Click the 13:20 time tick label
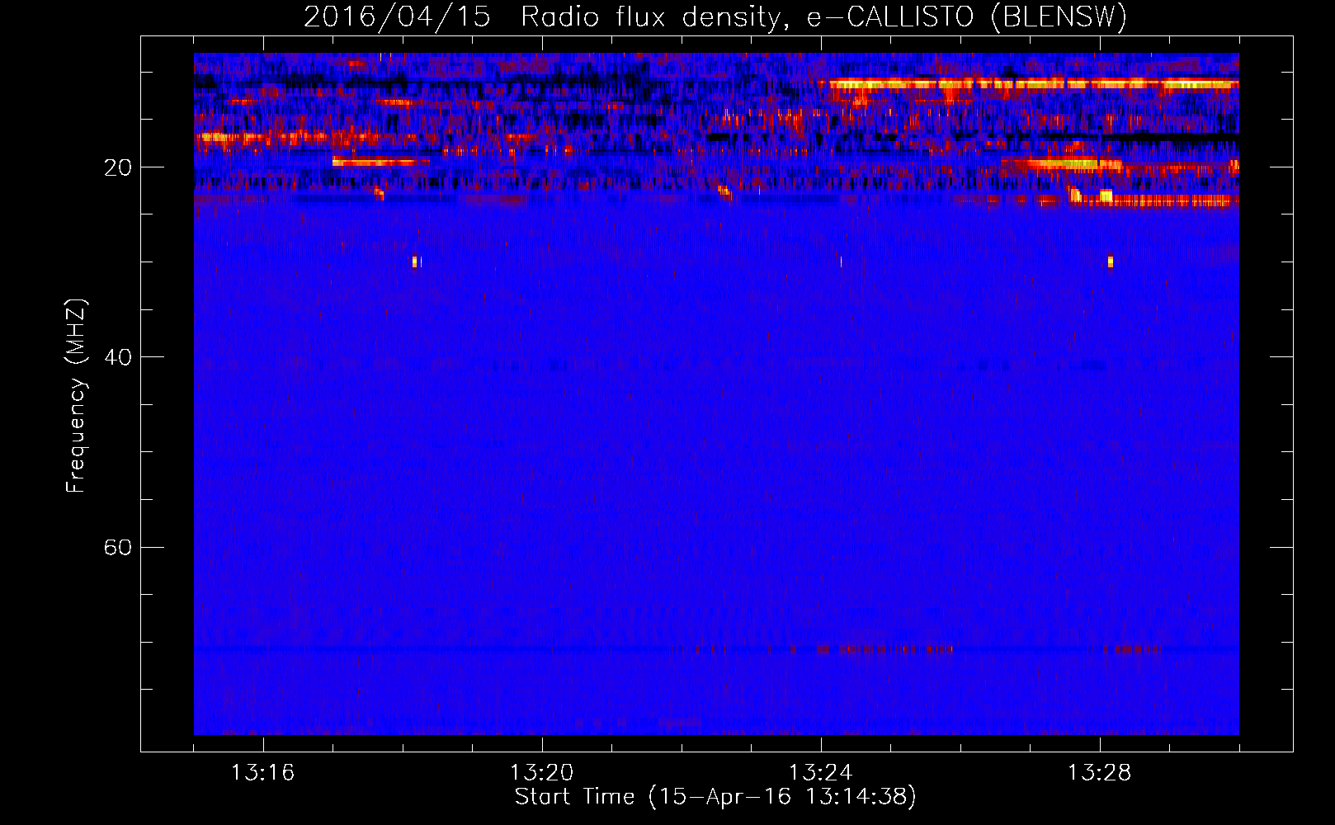This screenshot has height=825, width=1335. point(541,773)
